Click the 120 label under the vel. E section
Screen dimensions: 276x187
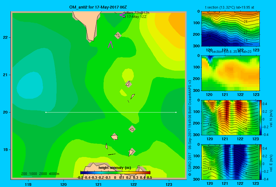click(x=209, y=183)
